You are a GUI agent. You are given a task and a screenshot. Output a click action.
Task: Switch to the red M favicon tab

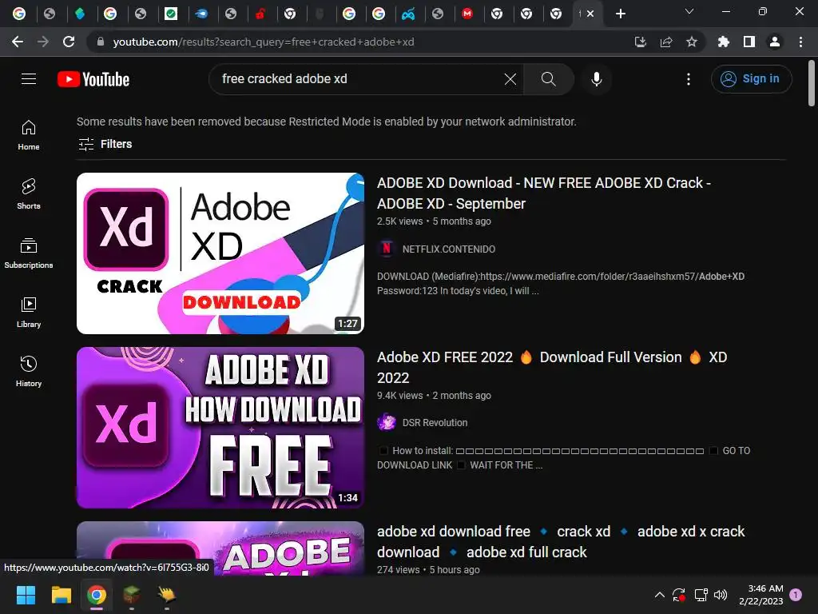pyautogui.click(x=467, y=14)
